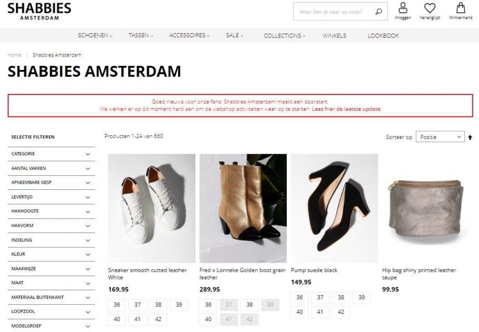Select size 40 for Pump suede black
Image resolution: width=479 pixels, height=332 pixels.
pyautogui.click(x=299, y=312)
